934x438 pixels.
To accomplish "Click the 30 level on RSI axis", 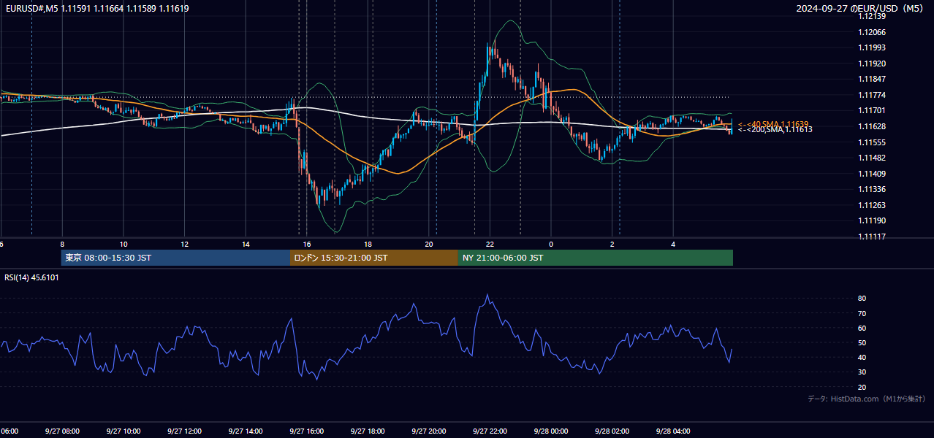I will tap(862, 372).
